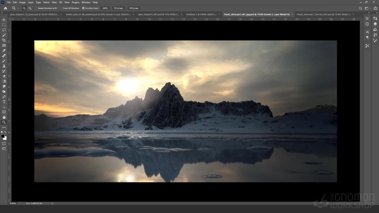Select the Path Selection tool

4,107
